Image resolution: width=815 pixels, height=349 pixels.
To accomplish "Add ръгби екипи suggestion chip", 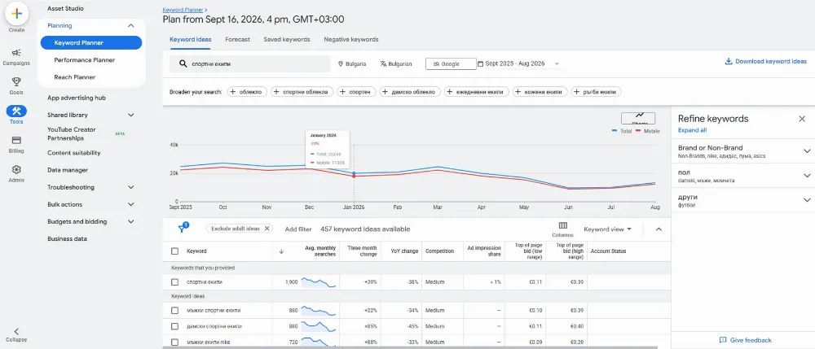I will (x=597, y=92).
